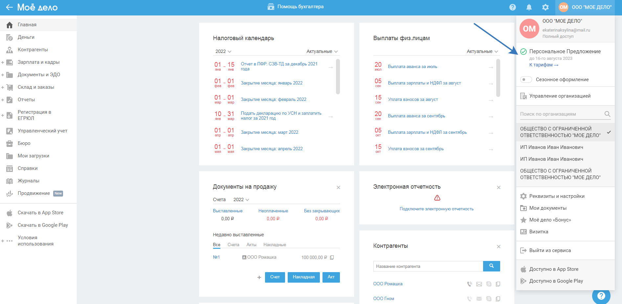Close the Контрагенты widget
Screen dimensions: 622x304
click(x=499, y=246)
